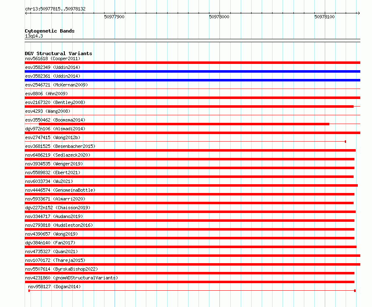The image size is (372, 307).
Task: Click the nsv3344717 (Audano2019) label
Action: click(54, 216)
